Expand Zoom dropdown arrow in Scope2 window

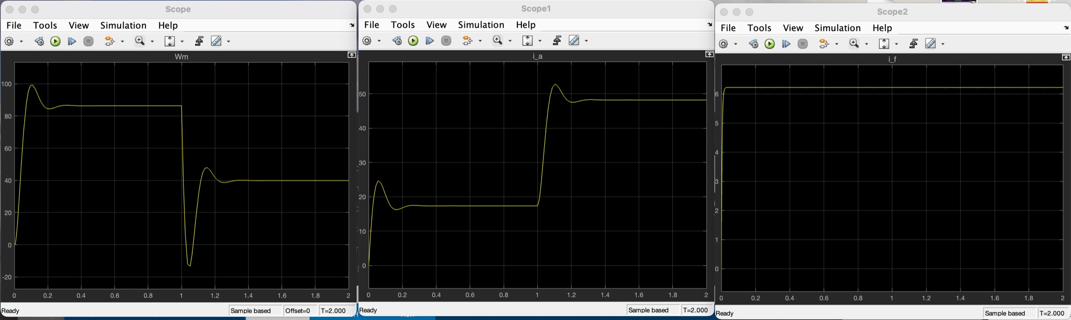867,45
